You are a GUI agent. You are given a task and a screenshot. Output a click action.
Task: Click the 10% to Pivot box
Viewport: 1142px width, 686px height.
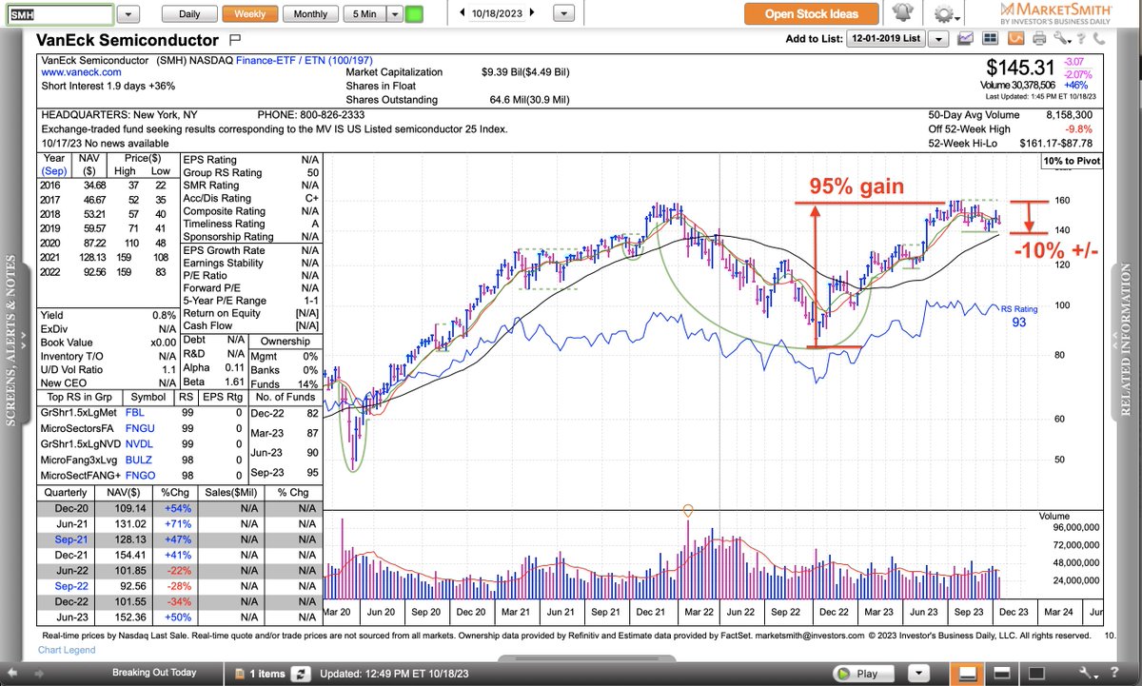tap(1072, 161)
